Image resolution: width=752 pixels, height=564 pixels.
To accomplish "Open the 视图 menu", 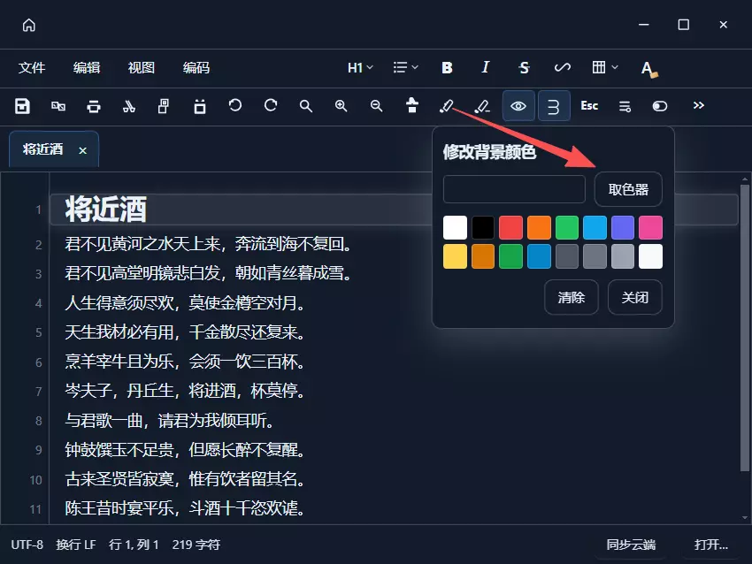I will [141, 67].
